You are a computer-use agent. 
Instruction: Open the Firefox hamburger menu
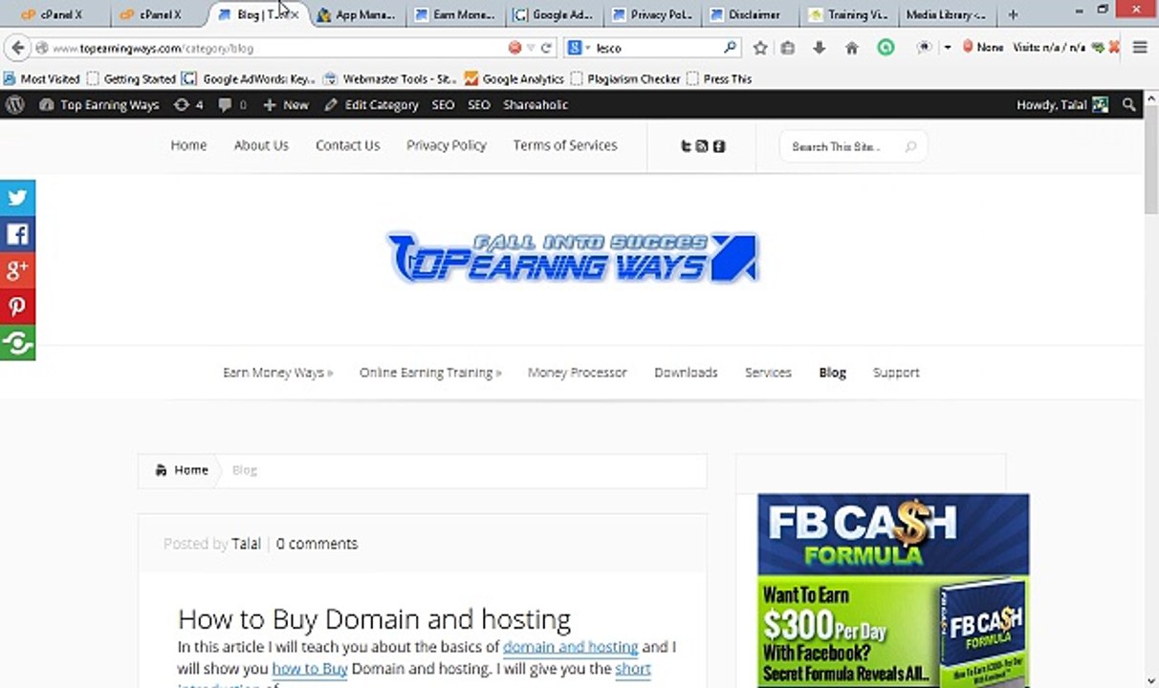[x=1140, y=48]
